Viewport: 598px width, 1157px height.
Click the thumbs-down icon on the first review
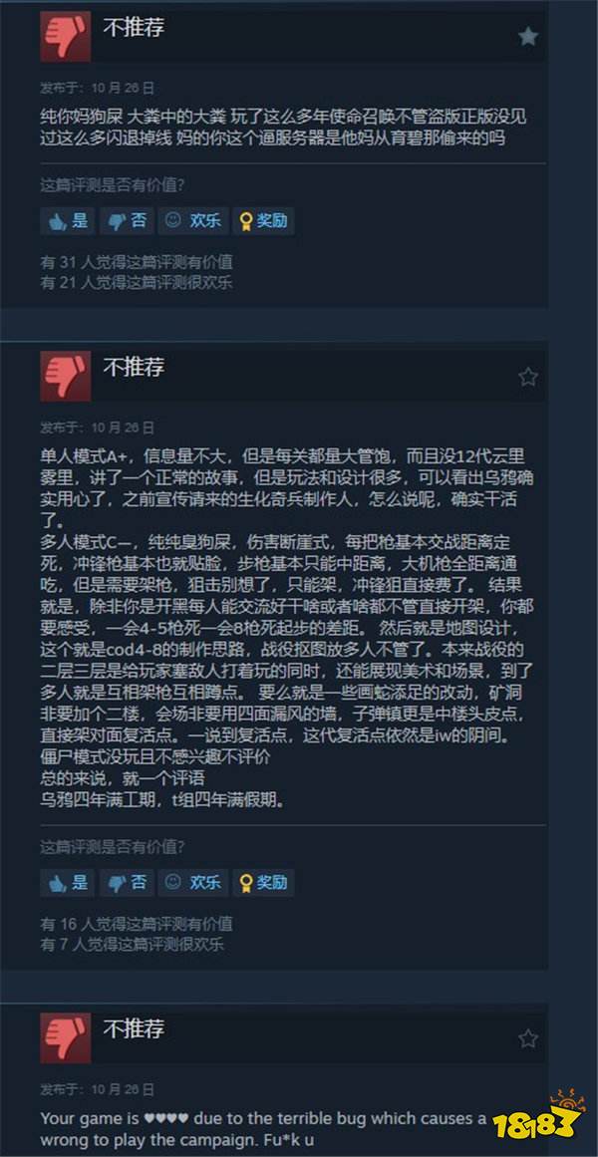click(x=65, y=36)
